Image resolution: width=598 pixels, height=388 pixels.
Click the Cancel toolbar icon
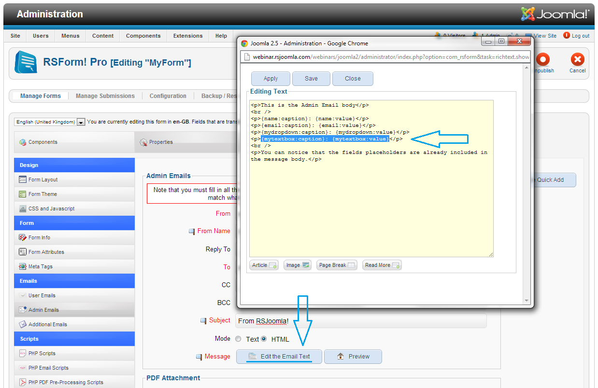point(577,60)
